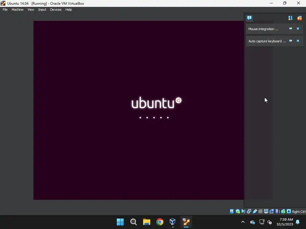Open the View menu
This screenshot has height=229, width=306.
[31, 10]
